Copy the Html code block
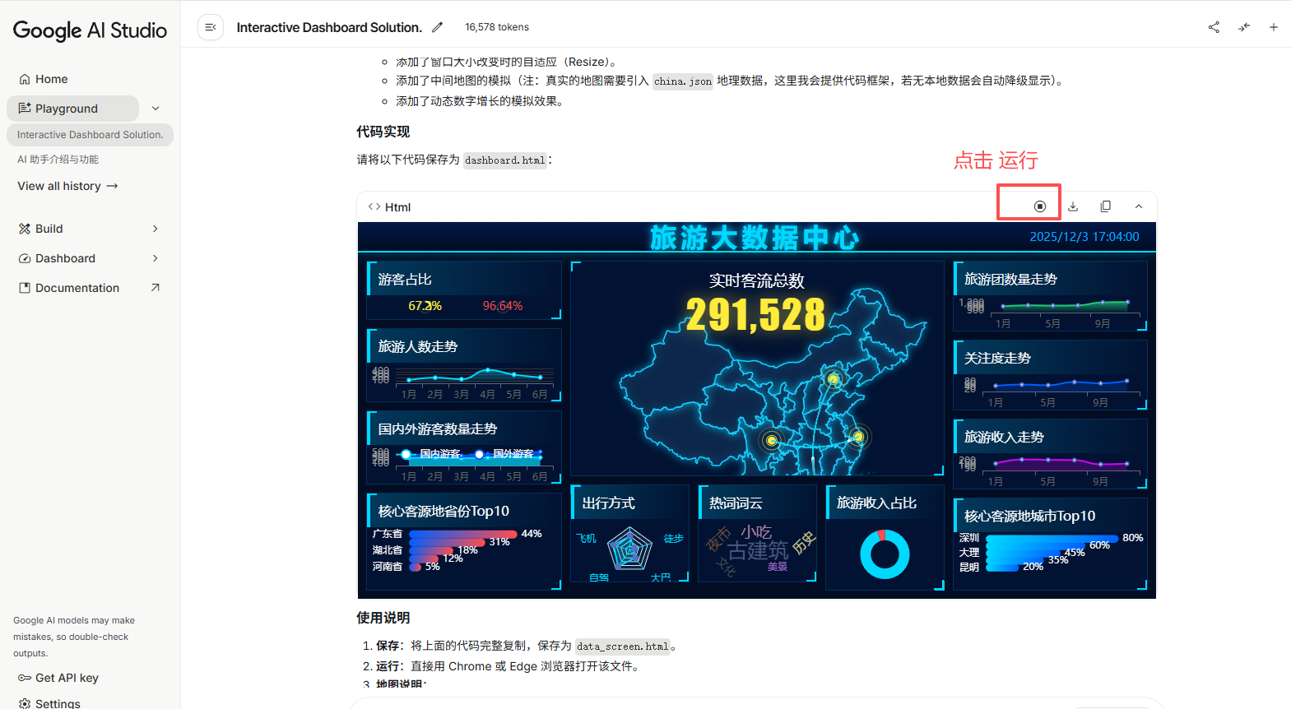1291x709 pixels. [x=1106, y=206]
